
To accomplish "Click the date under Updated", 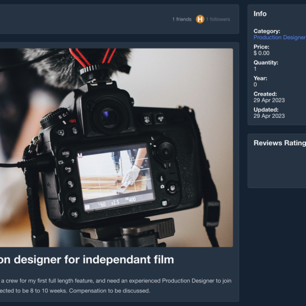I will [269, 116].
